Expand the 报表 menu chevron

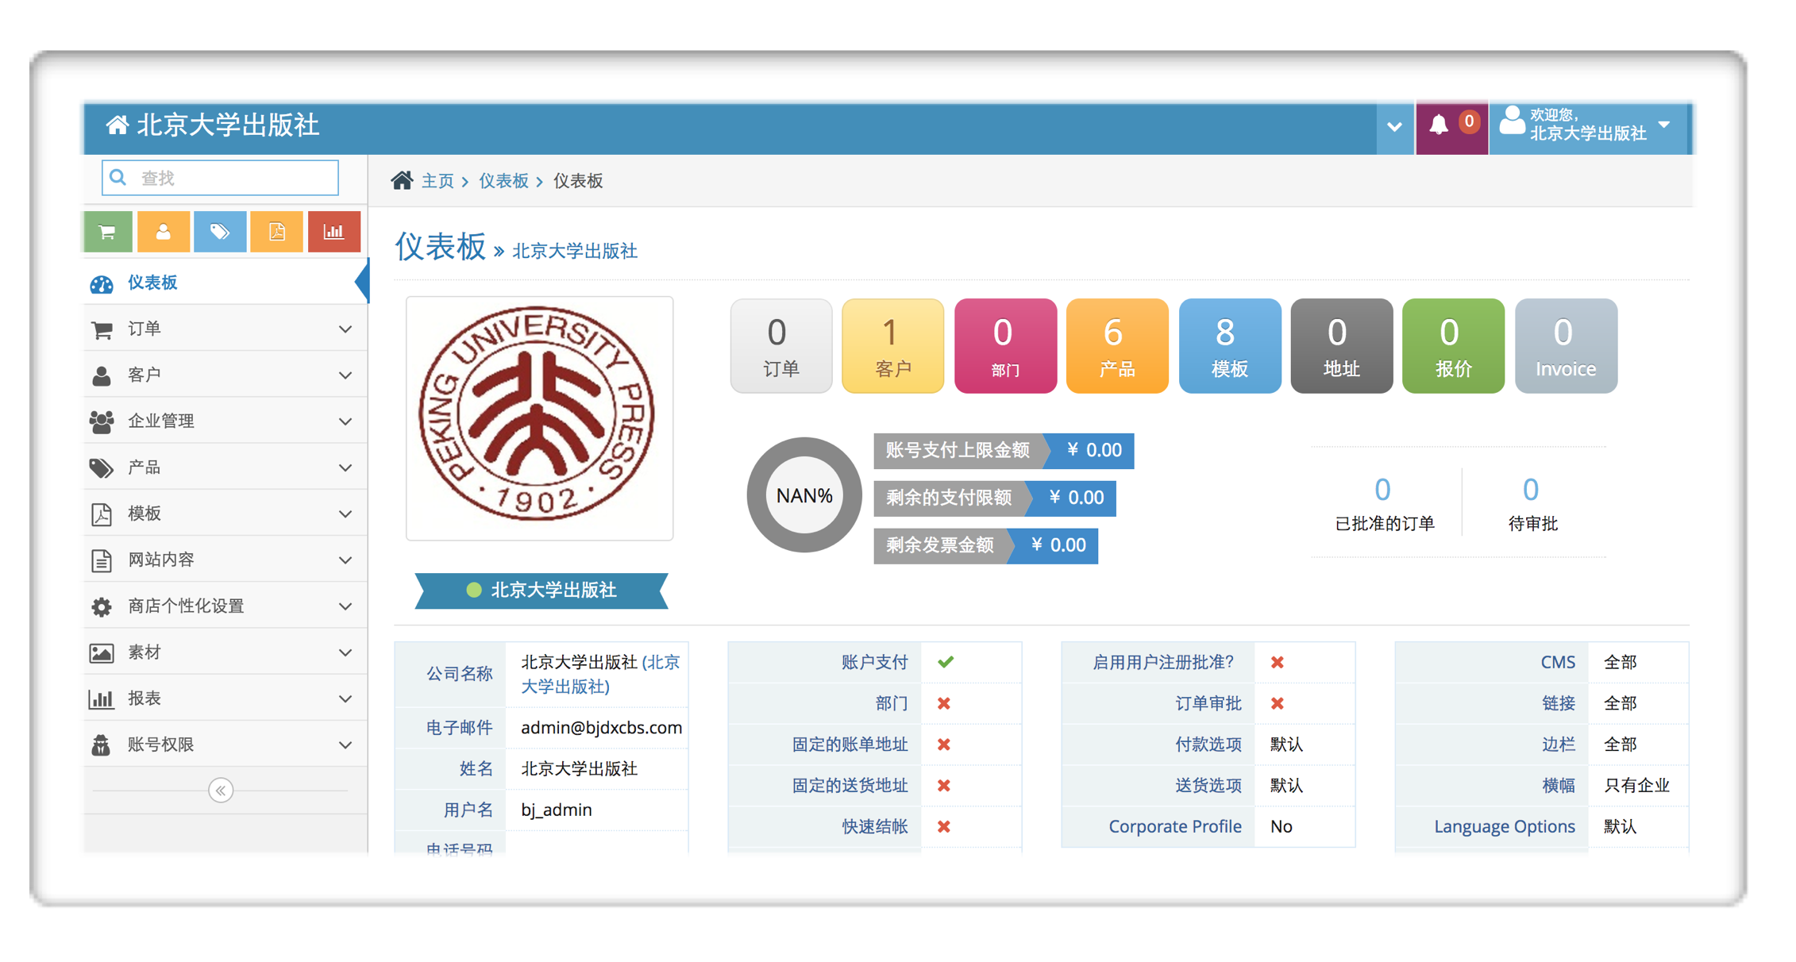(345, 698)
